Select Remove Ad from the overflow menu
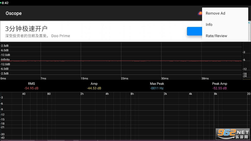Image resolution: width=251 pixels, height=141 pixels. tap(215, 13)
